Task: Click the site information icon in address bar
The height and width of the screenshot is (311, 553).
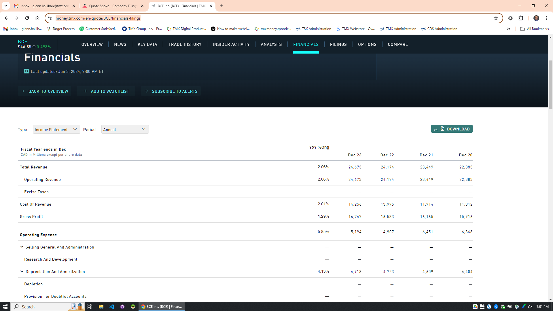Action: (x=50, y=18)
